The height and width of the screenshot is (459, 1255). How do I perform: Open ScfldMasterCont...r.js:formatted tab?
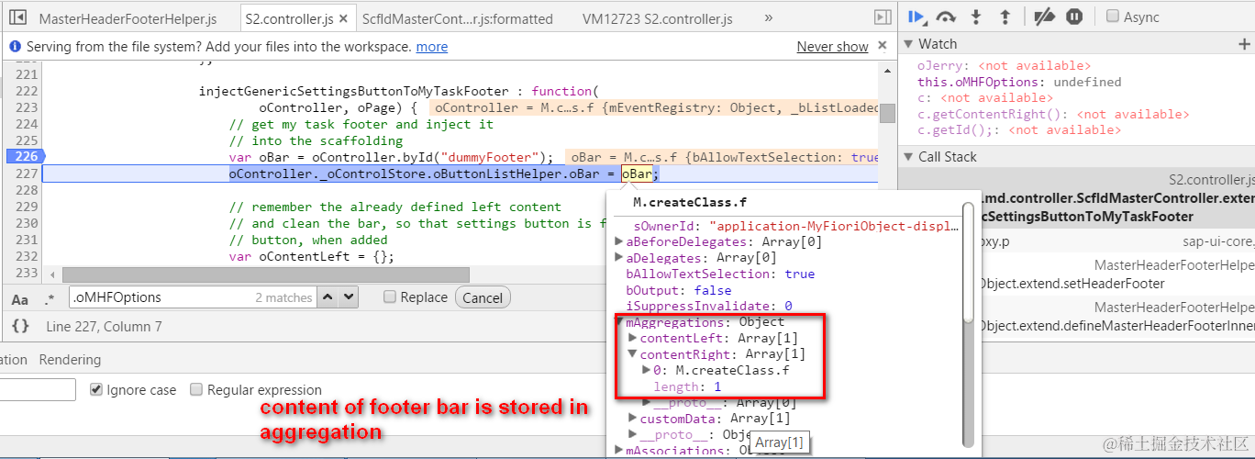pos(457,18)
